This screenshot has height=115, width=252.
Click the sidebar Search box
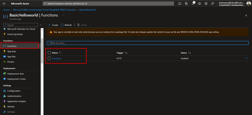pos(21,25)
